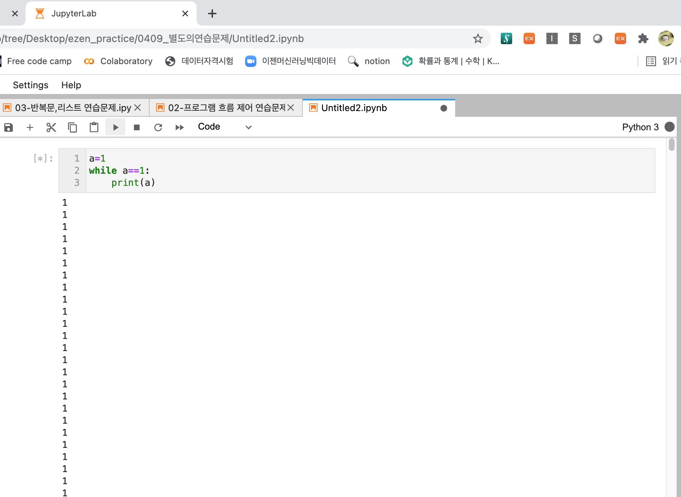
Task: Paste cell from clipboard
Action: tap(94, 127)
